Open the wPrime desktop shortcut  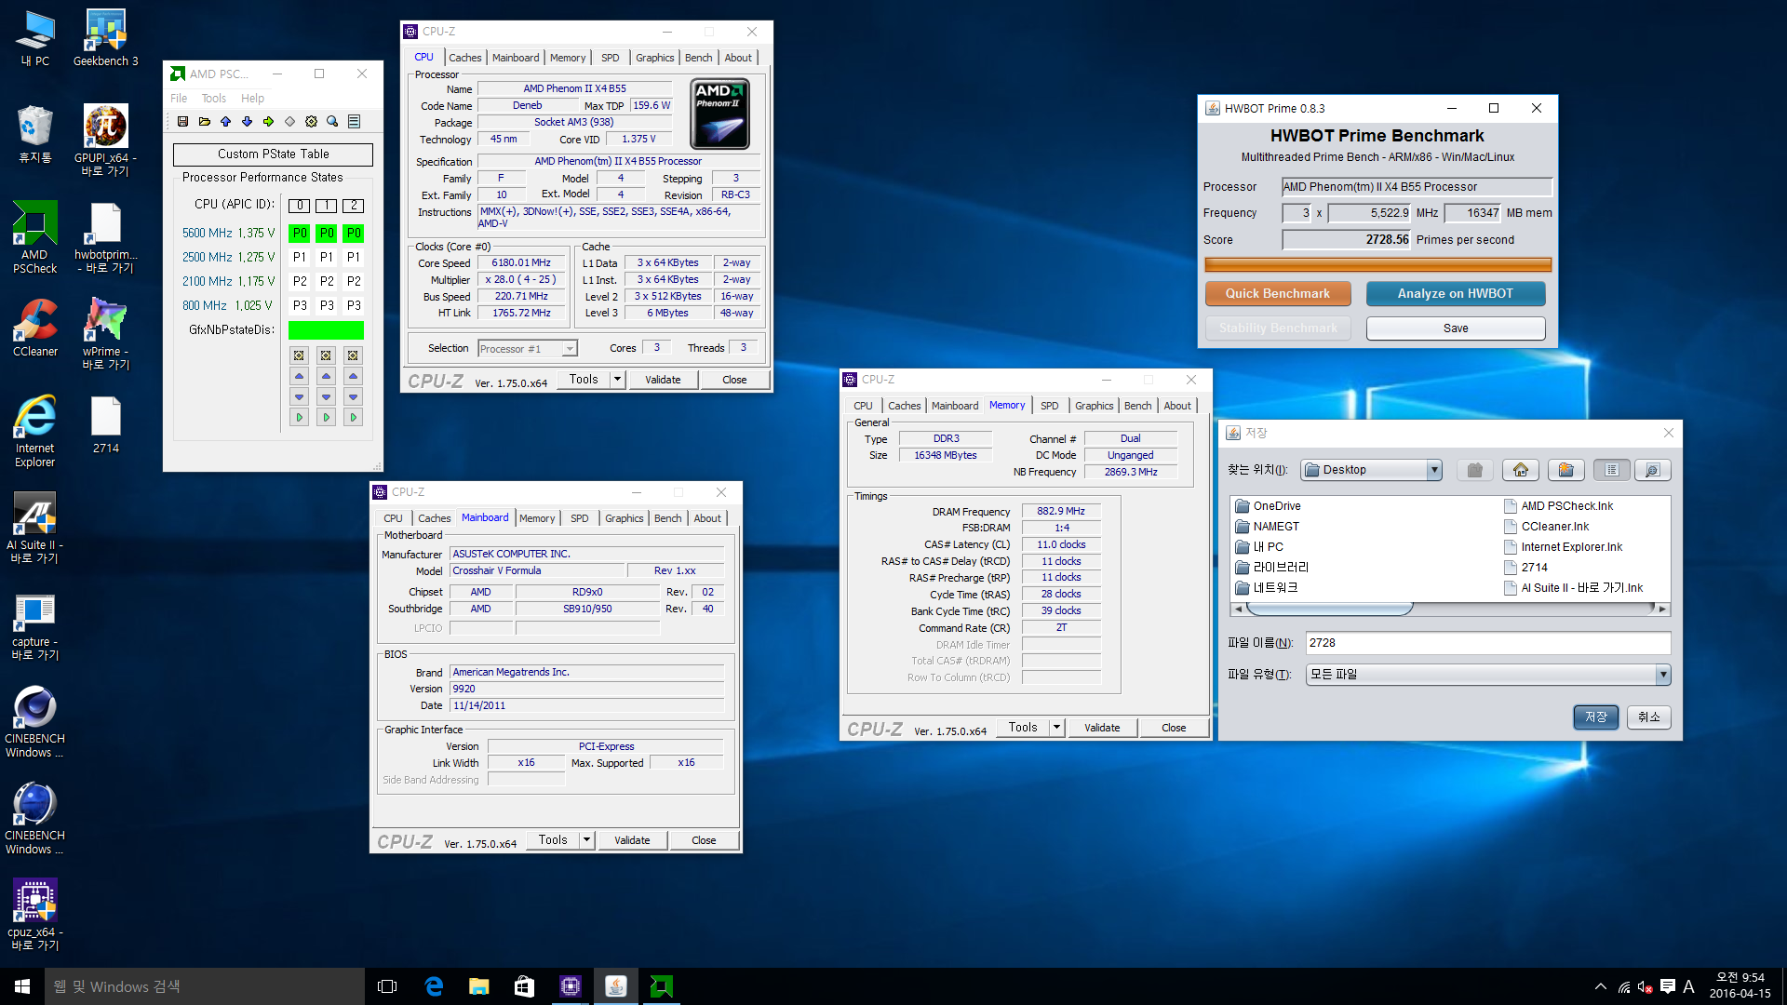pos(105,332)
